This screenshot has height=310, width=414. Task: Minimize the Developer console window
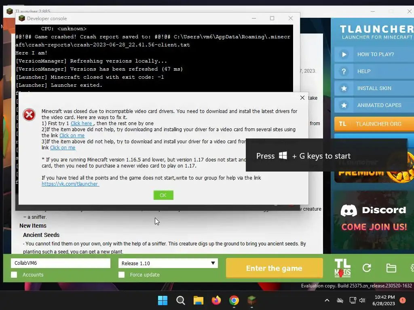point(254,18)
